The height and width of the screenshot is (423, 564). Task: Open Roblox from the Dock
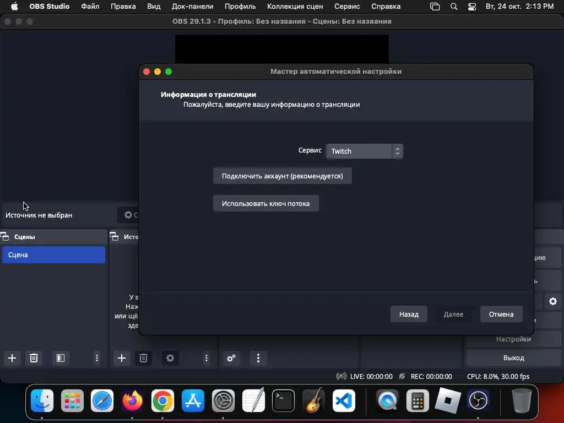pos(448,400)
